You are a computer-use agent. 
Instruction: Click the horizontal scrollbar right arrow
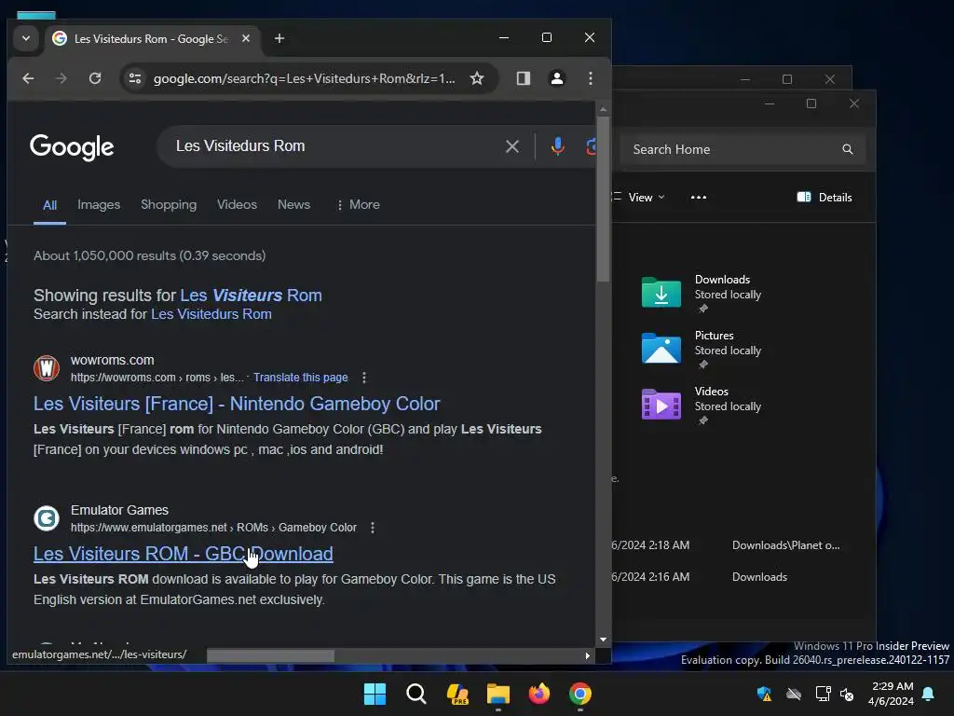587,655
